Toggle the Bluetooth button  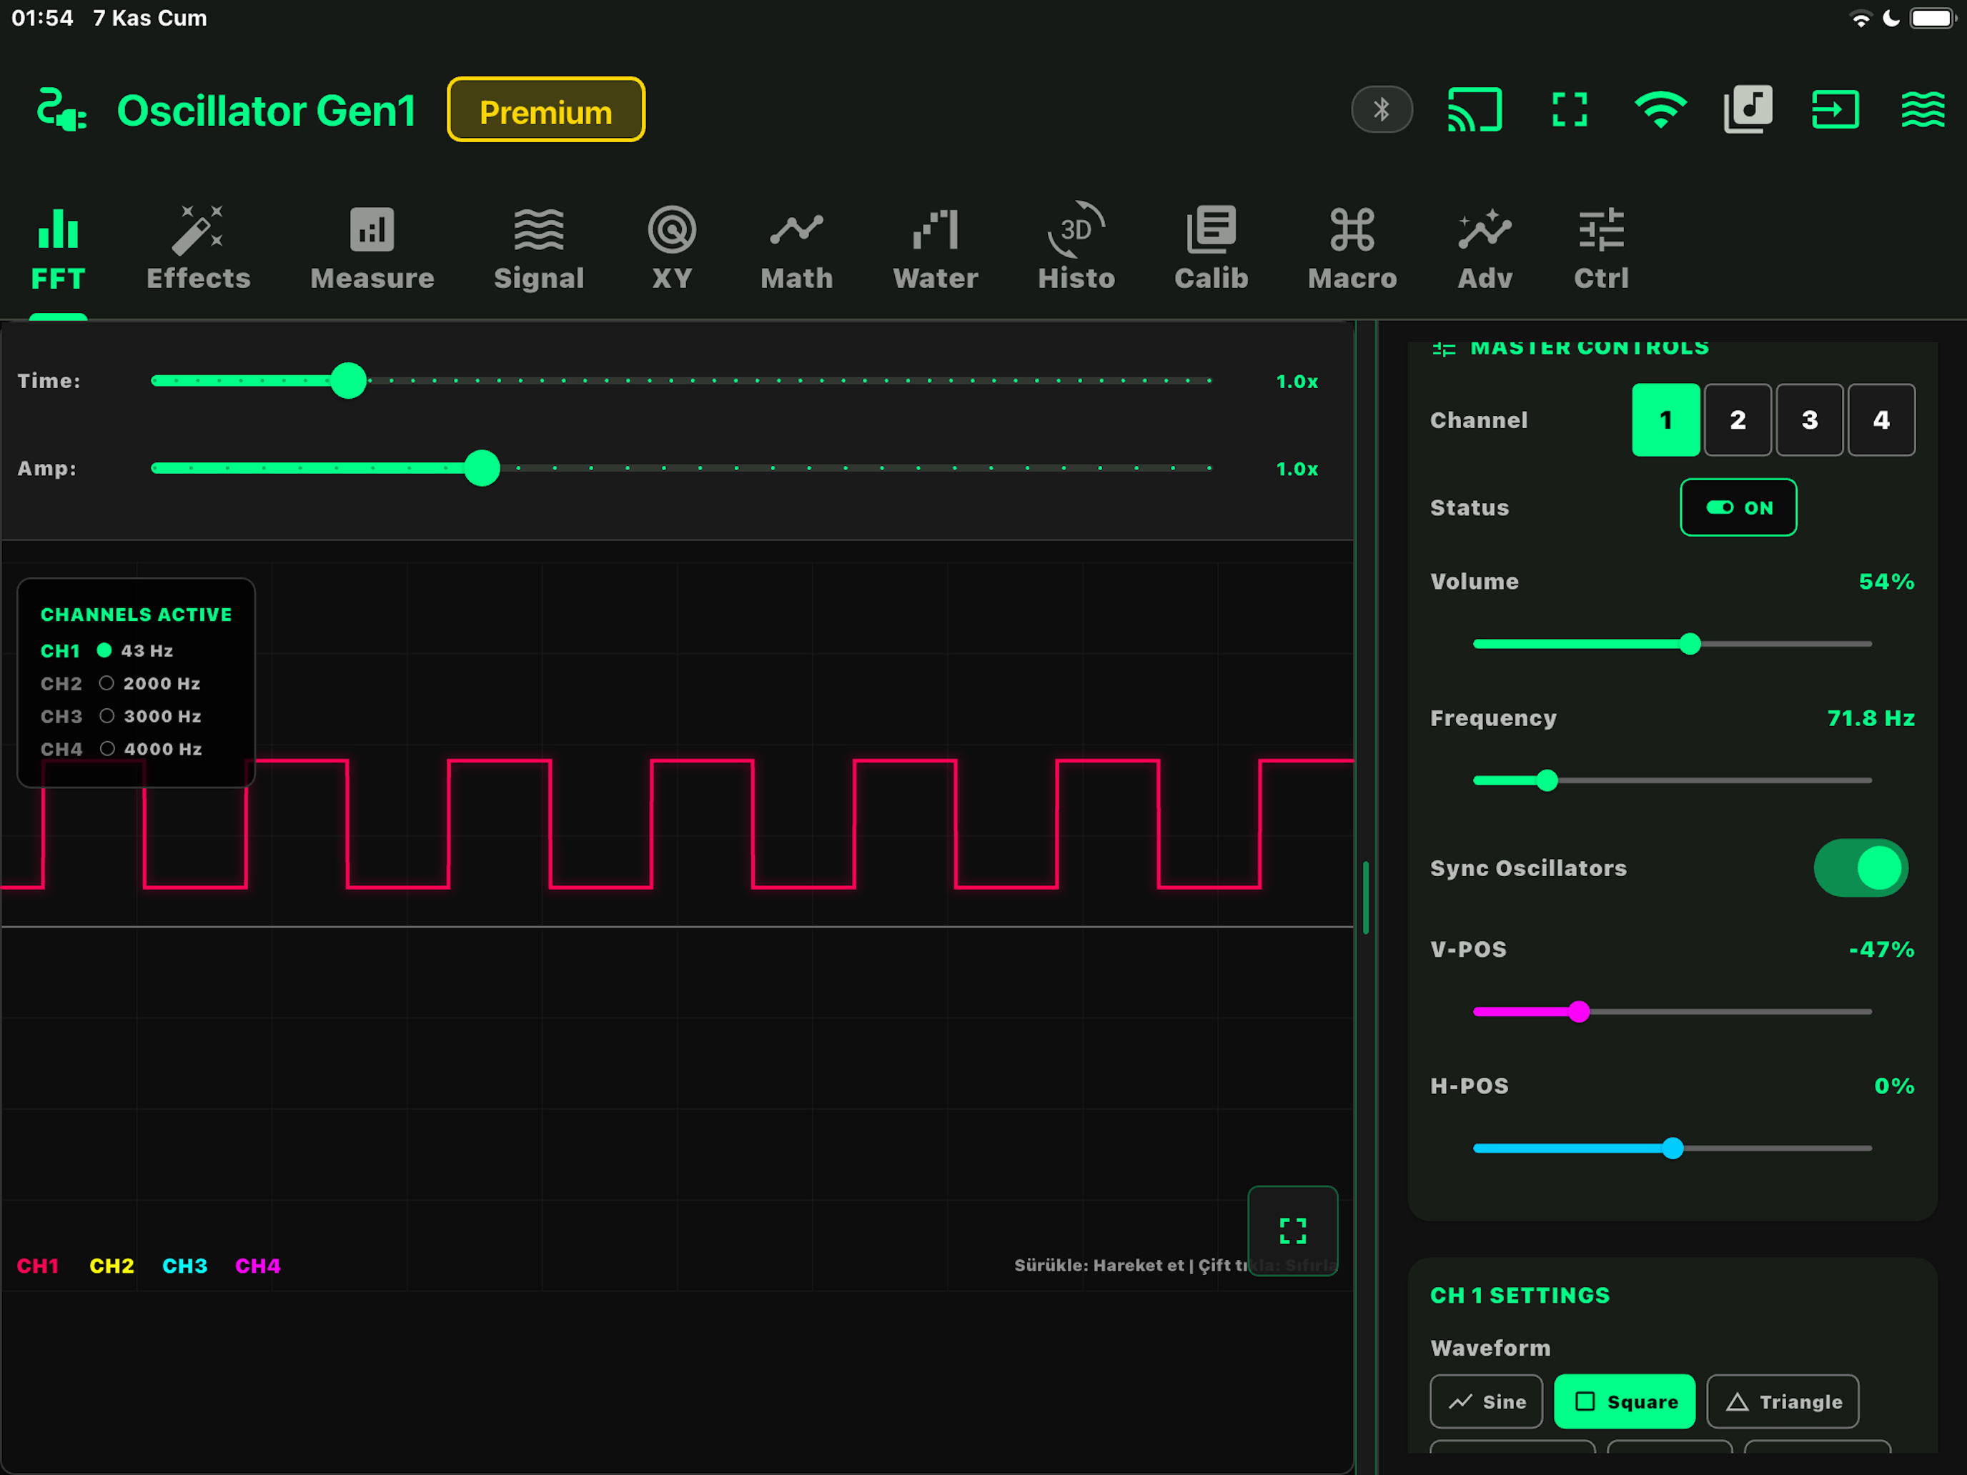(1381, 109)
